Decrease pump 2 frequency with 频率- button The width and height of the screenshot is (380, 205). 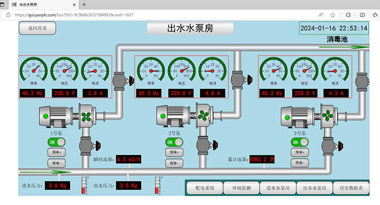click(174, 163)
